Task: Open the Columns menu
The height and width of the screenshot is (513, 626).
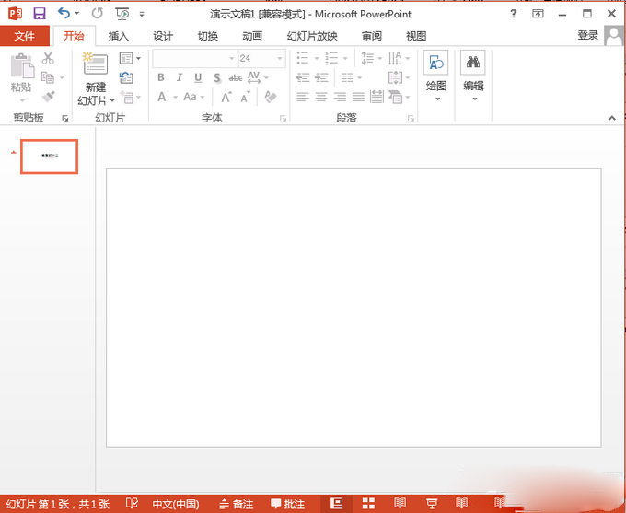Action: coord(352,77)
